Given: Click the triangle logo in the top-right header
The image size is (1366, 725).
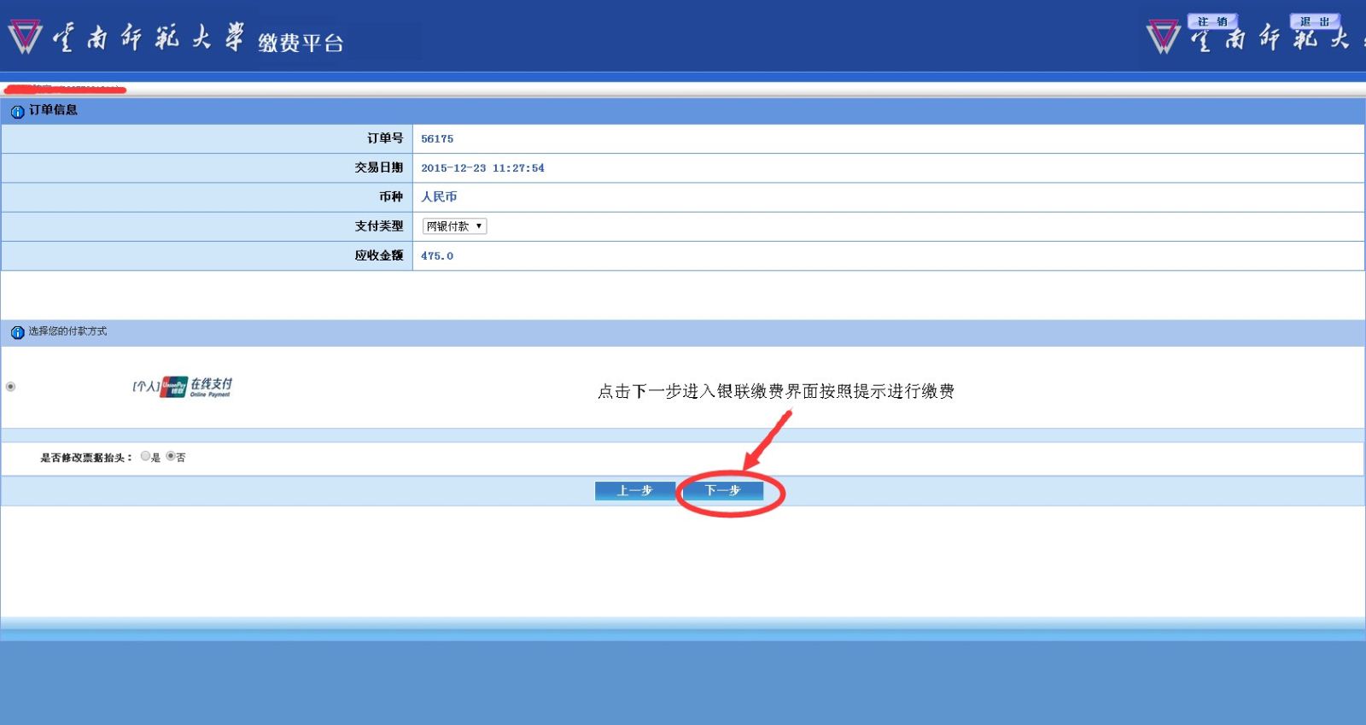Looking at the screenshot, I should [1163, 37].
